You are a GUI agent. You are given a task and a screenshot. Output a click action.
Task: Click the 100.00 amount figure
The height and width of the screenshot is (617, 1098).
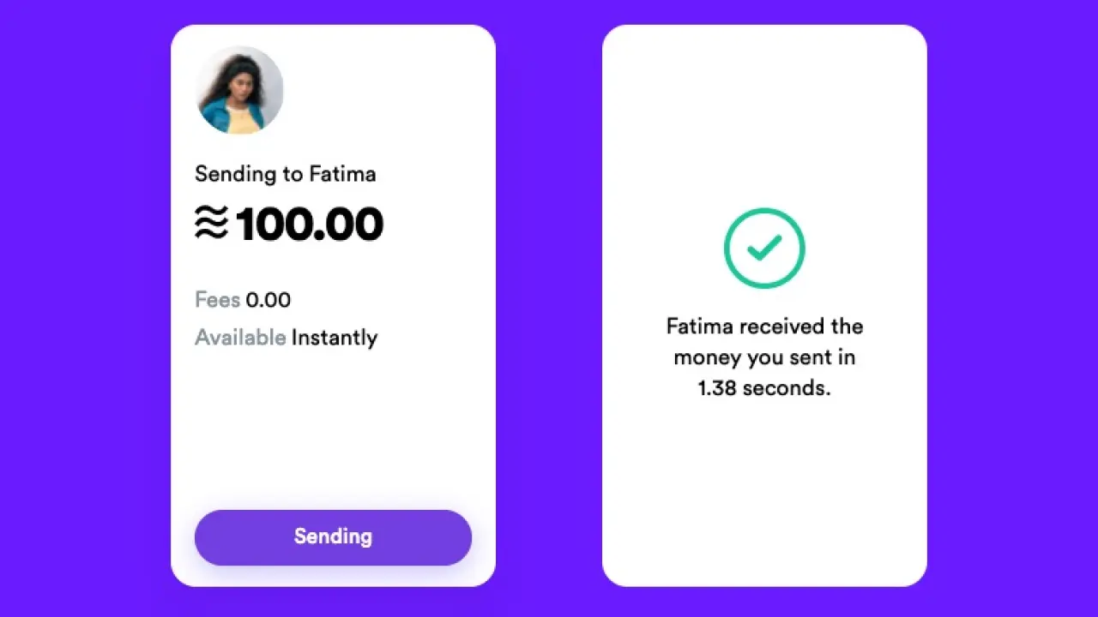pyautogui.click(x=309, y=225)
